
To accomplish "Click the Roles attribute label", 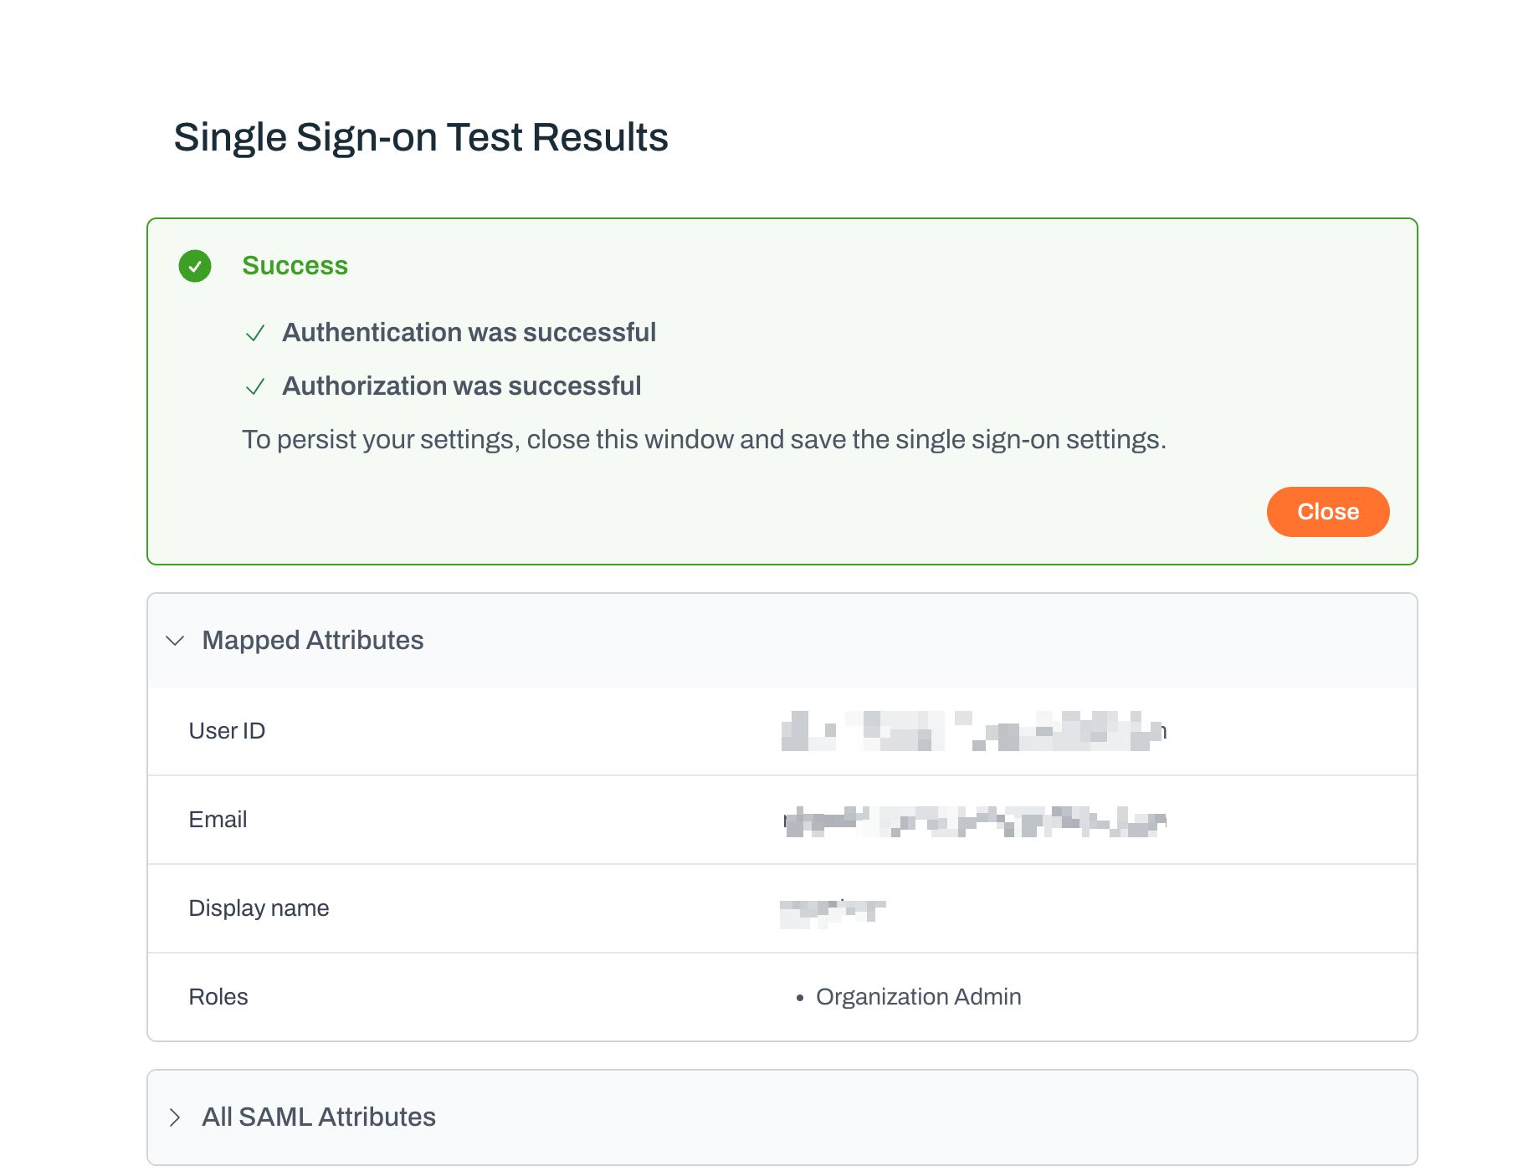I will click(218, 997).
